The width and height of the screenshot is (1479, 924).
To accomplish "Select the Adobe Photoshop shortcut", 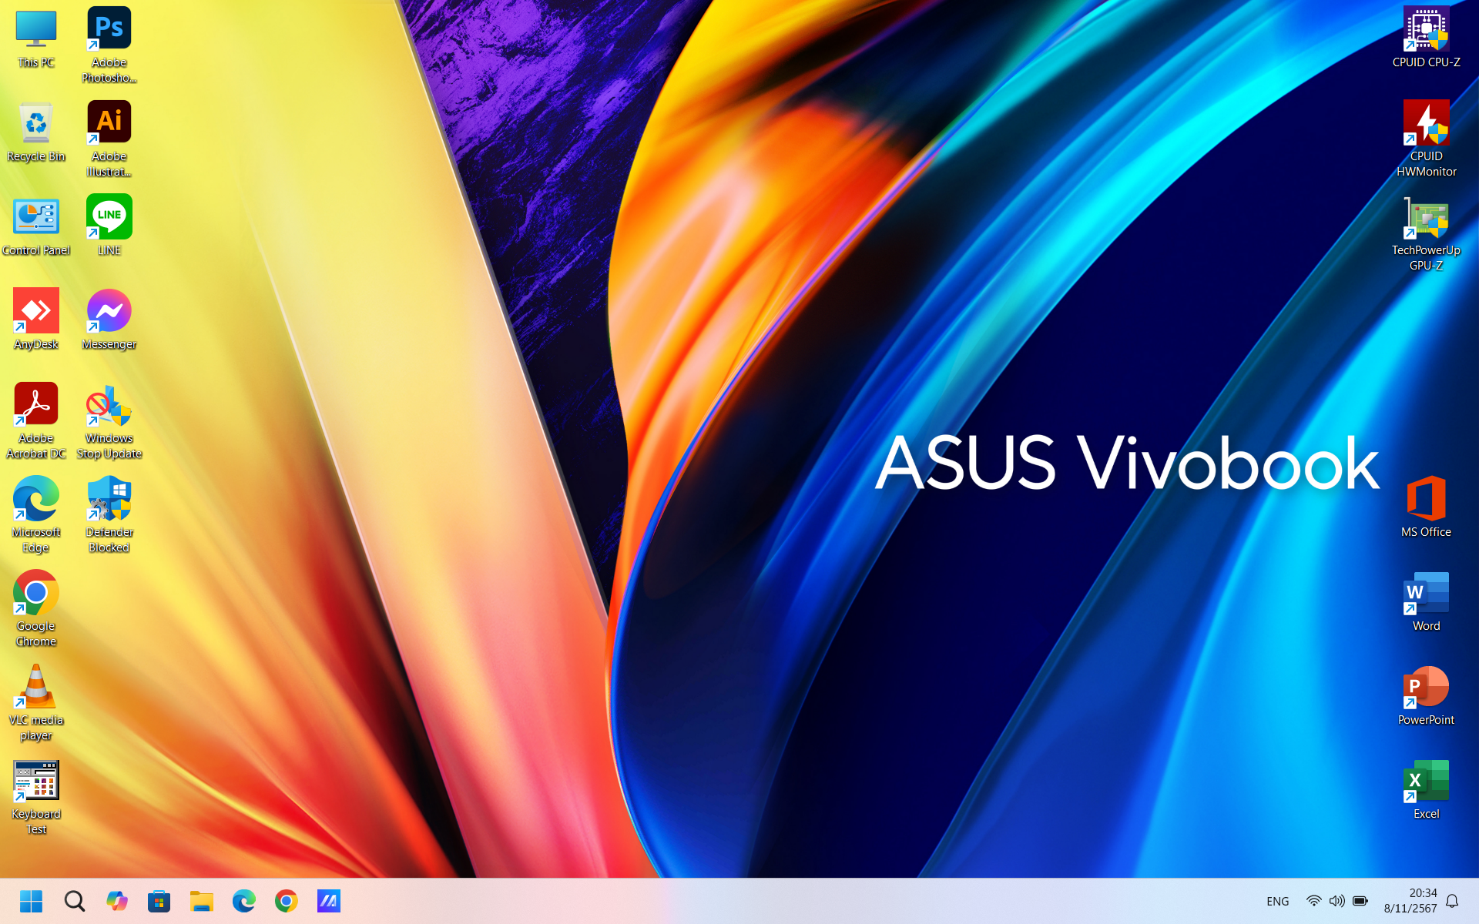I will click(x=109, y=45).
